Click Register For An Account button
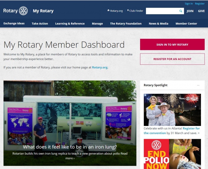Viewport: 208px width, 169px height. pyautogui.click(x=172, y=59)
